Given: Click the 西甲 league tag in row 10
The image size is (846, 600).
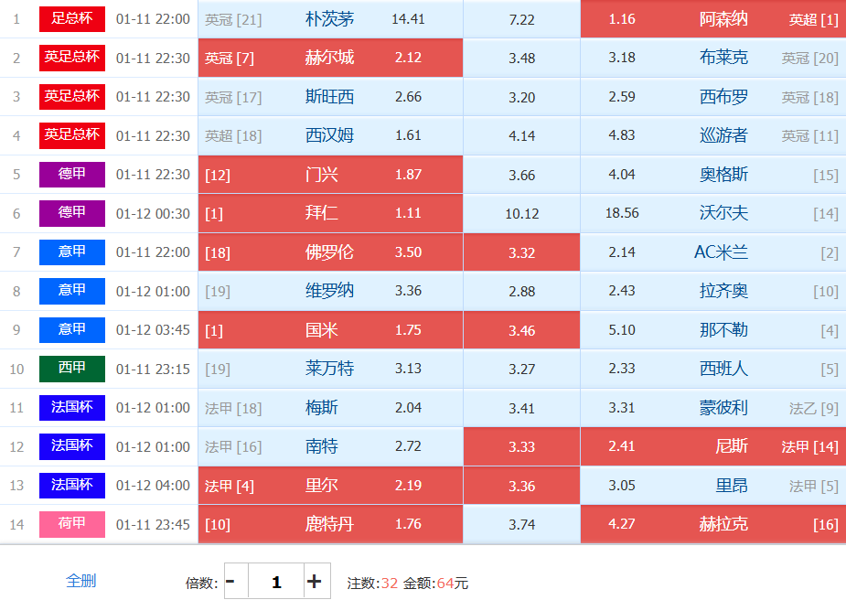Looking at the screenshot, I should [72, 369].
